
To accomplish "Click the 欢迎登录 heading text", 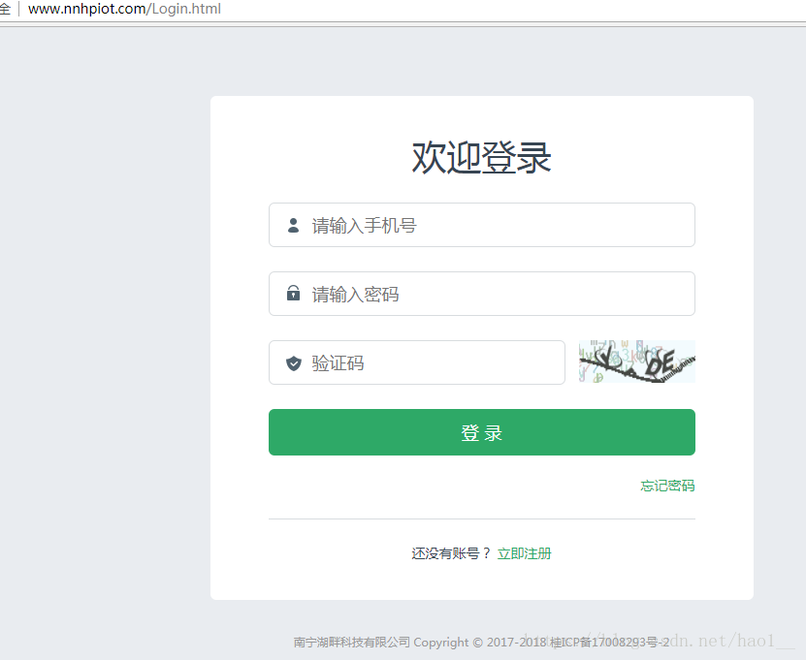I will pyautogui.click(x=482, y=157).
